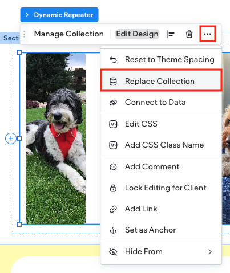Click the anchor icon in menu

[113, 230]
